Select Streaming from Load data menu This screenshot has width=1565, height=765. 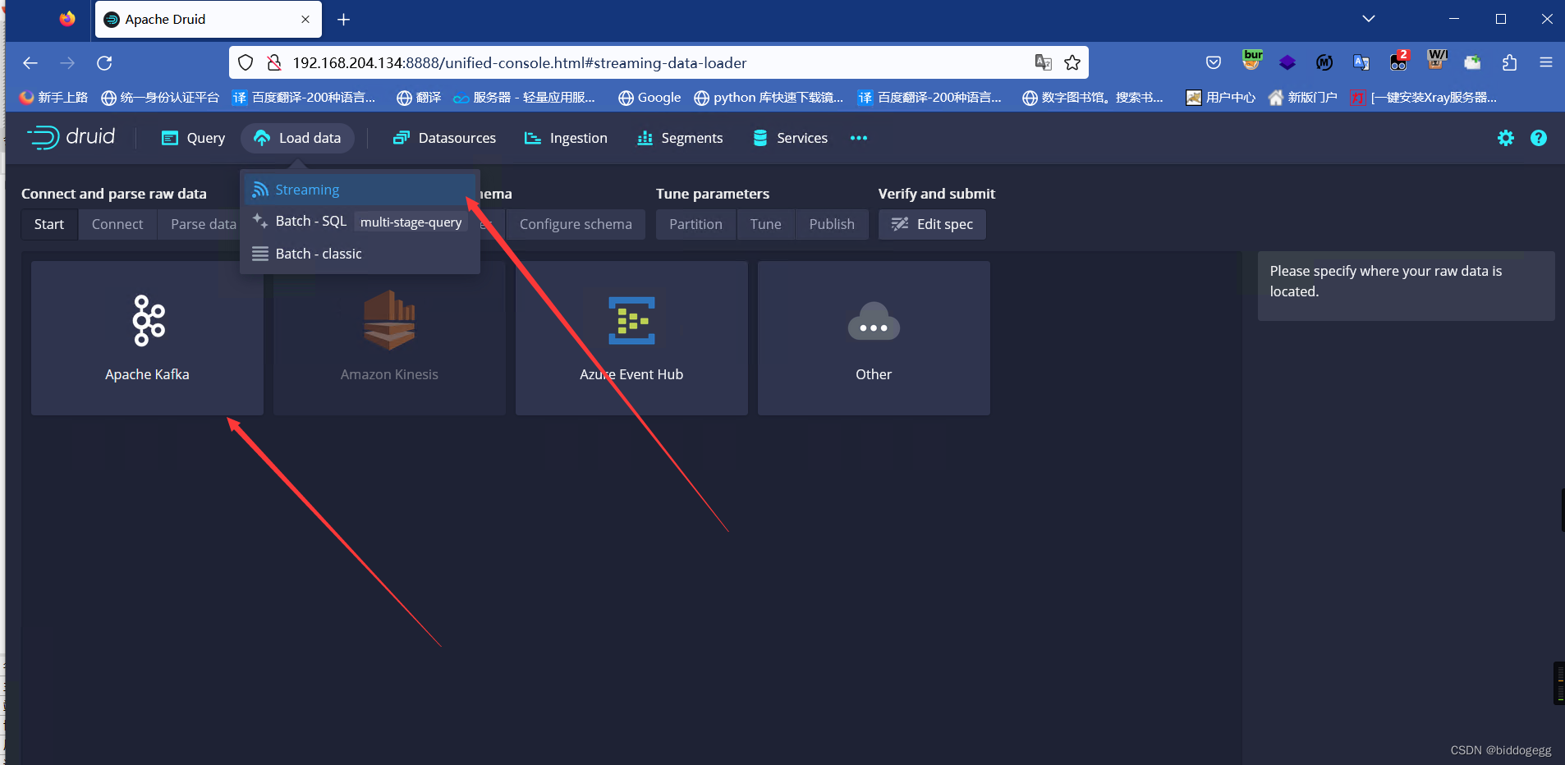pyautogui.click(x=360, y=190)
